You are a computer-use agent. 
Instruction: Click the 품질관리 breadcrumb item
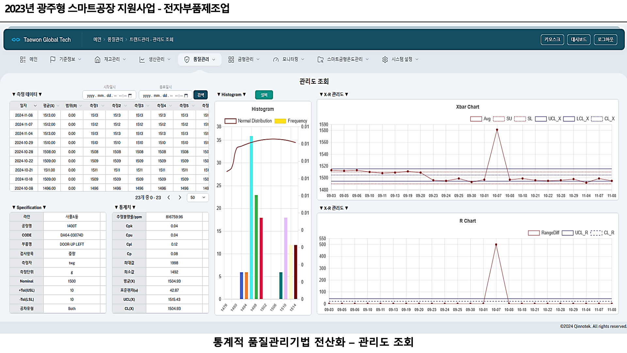tap(115, 40)
